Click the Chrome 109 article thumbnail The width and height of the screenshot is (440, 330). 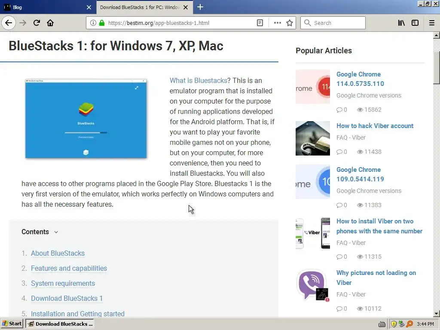coord(313,182)
